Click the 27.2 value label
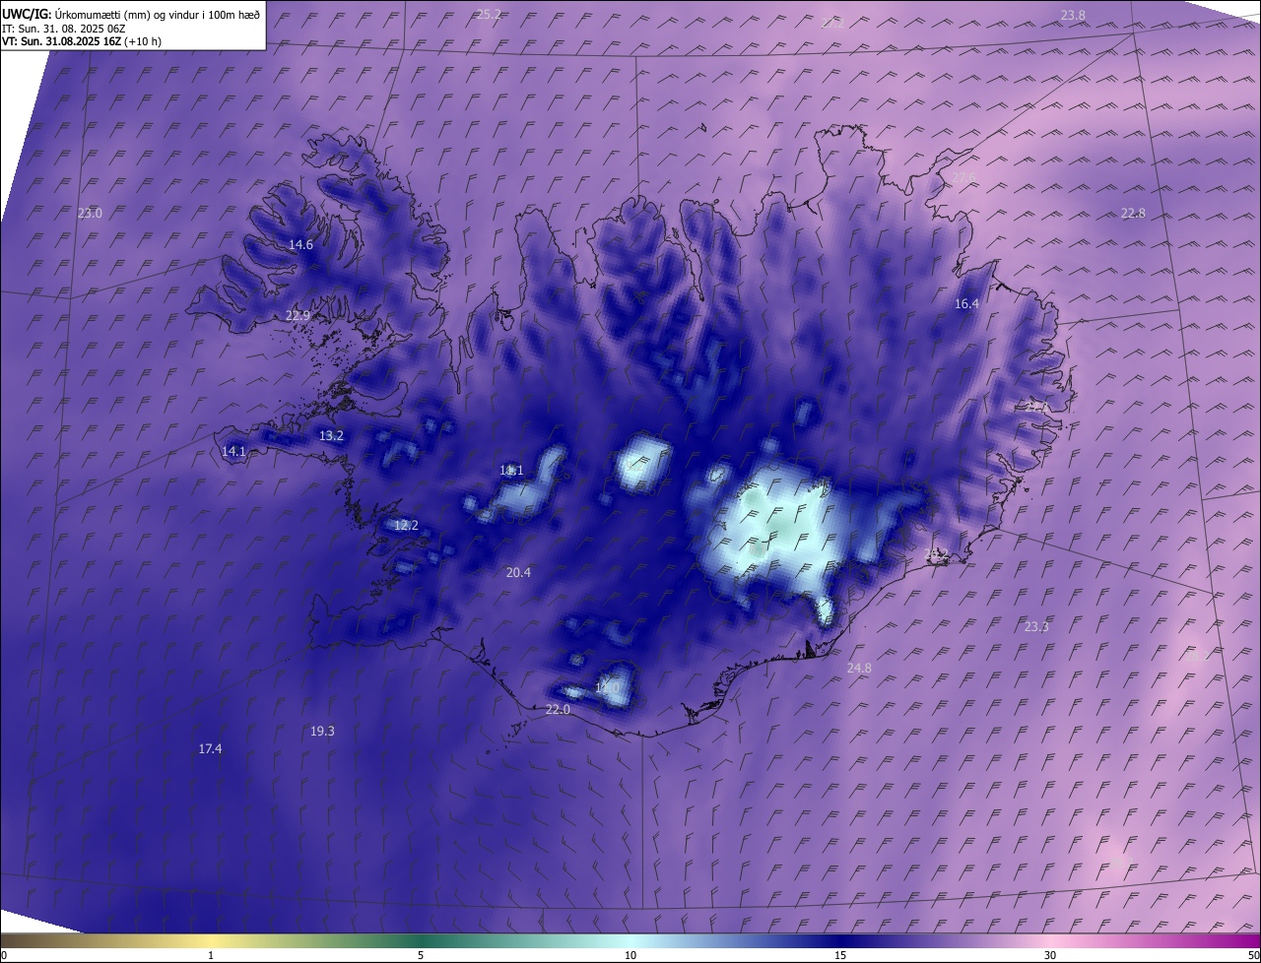Screen dimensions: 1261x963 [x=832, y=23]
